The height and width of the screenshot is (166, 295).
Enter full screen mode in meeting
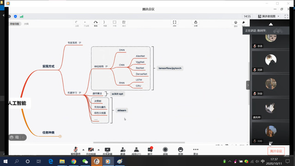click(x=286, y=16)
